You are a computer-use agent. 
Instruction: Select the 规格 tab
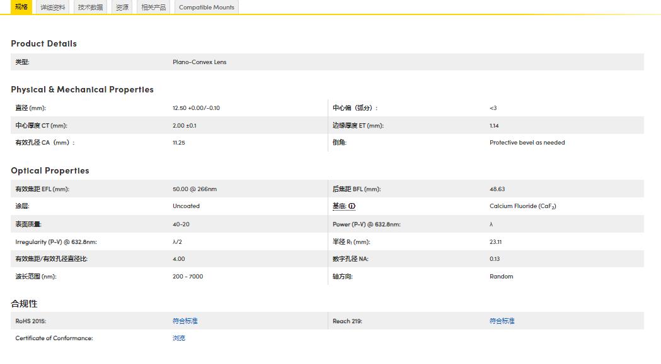tap(21, 7)
